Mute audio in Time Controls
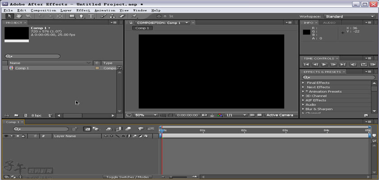 [x=353, y=65]
